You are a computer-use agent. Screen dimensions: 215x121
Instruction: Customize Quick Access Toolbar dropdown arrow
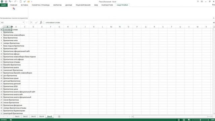pyautogui.click(x=32, y=2)
